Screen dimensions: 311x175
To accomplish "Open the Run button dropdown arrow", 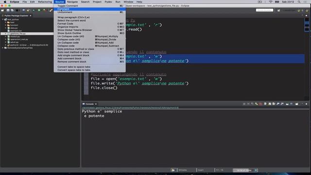I will 41,10.
